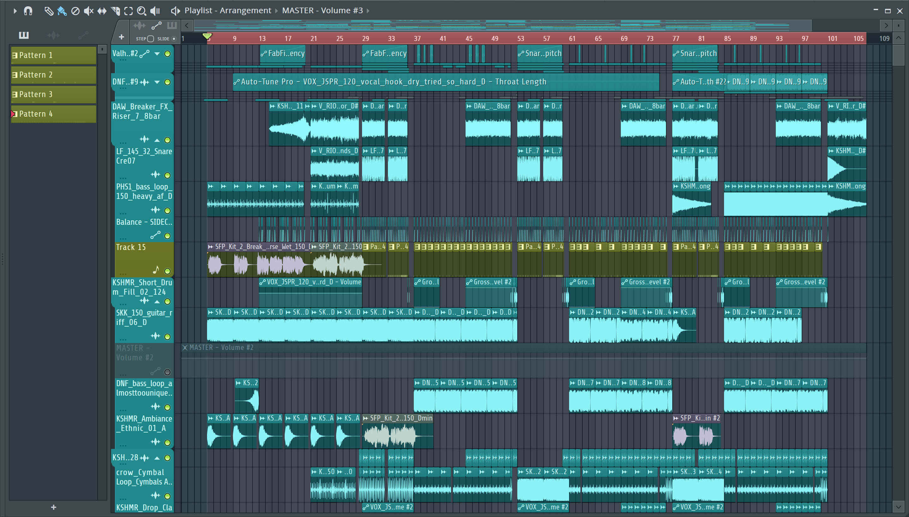This screenshot has height=517, width=909.
Task: Click the speaker icon beside Playlist title
Action: click(x=175, y=11)
